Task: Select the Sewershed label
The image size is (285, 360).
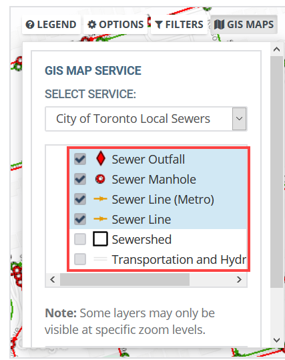Action: pos(141,240)
